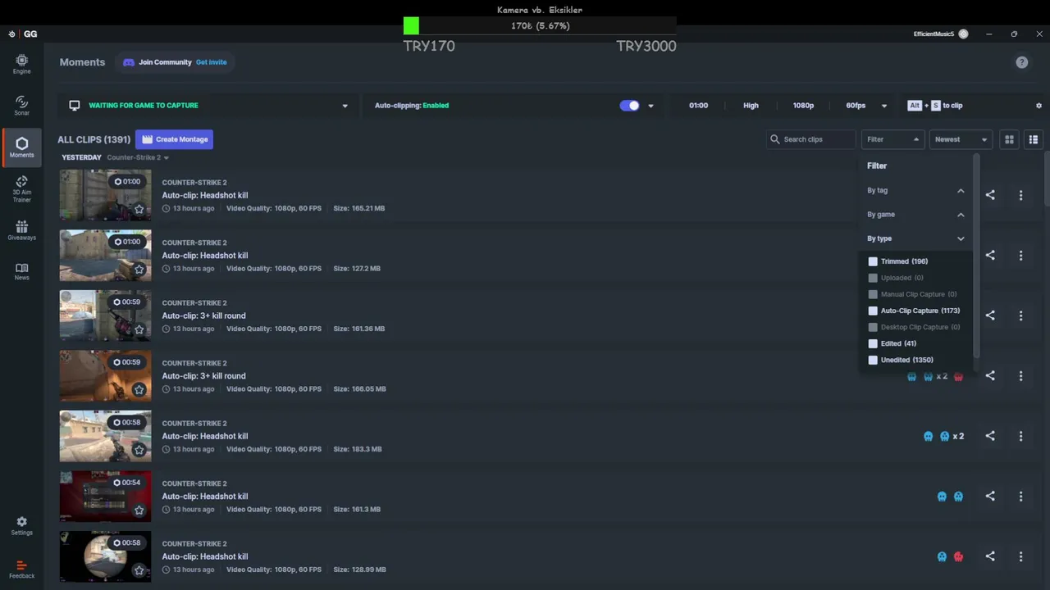Open Sonar in the sidebar
Image resolution: width=1050 pixels, height=590 pixels.
tap(21, 106)
